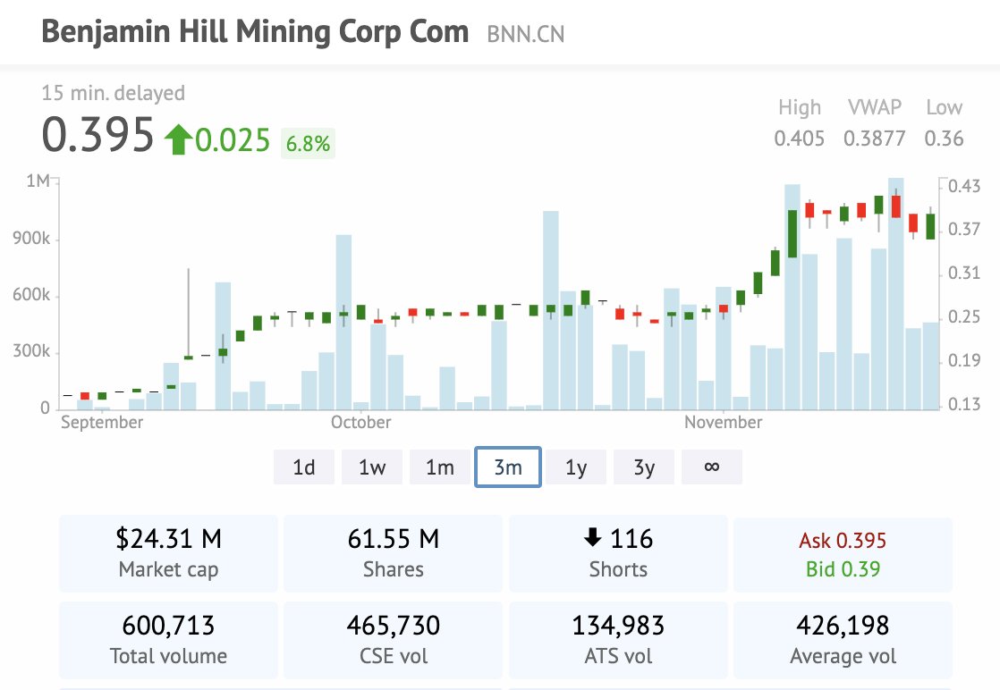Select the infinity all-time range
Screen dimensions: 1000x690
(x=712, y=467)
